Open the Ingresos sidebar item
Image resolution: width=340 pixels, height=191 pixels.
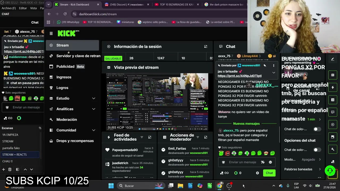(72, 77)
